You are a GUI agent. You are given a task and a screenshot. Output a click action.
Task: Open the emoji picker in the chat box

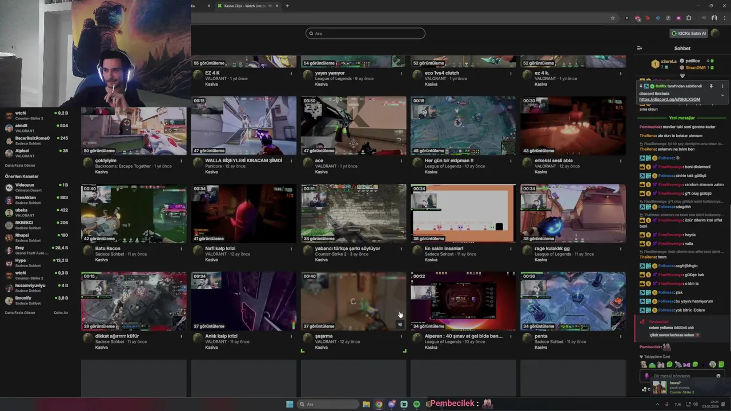pos(718,376)
